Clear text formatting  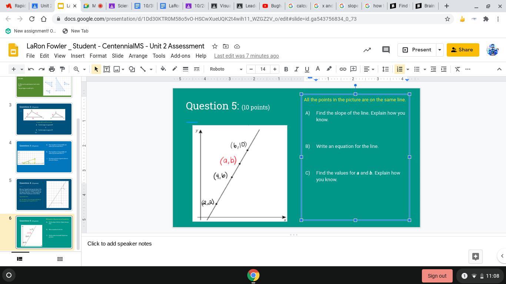pos(457,69)
